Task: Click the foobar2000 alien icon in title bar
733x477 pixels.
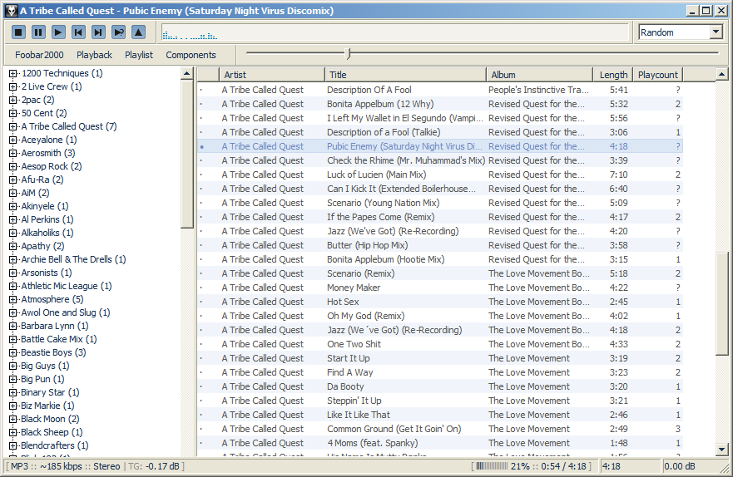Action: [x=10, y=11]
